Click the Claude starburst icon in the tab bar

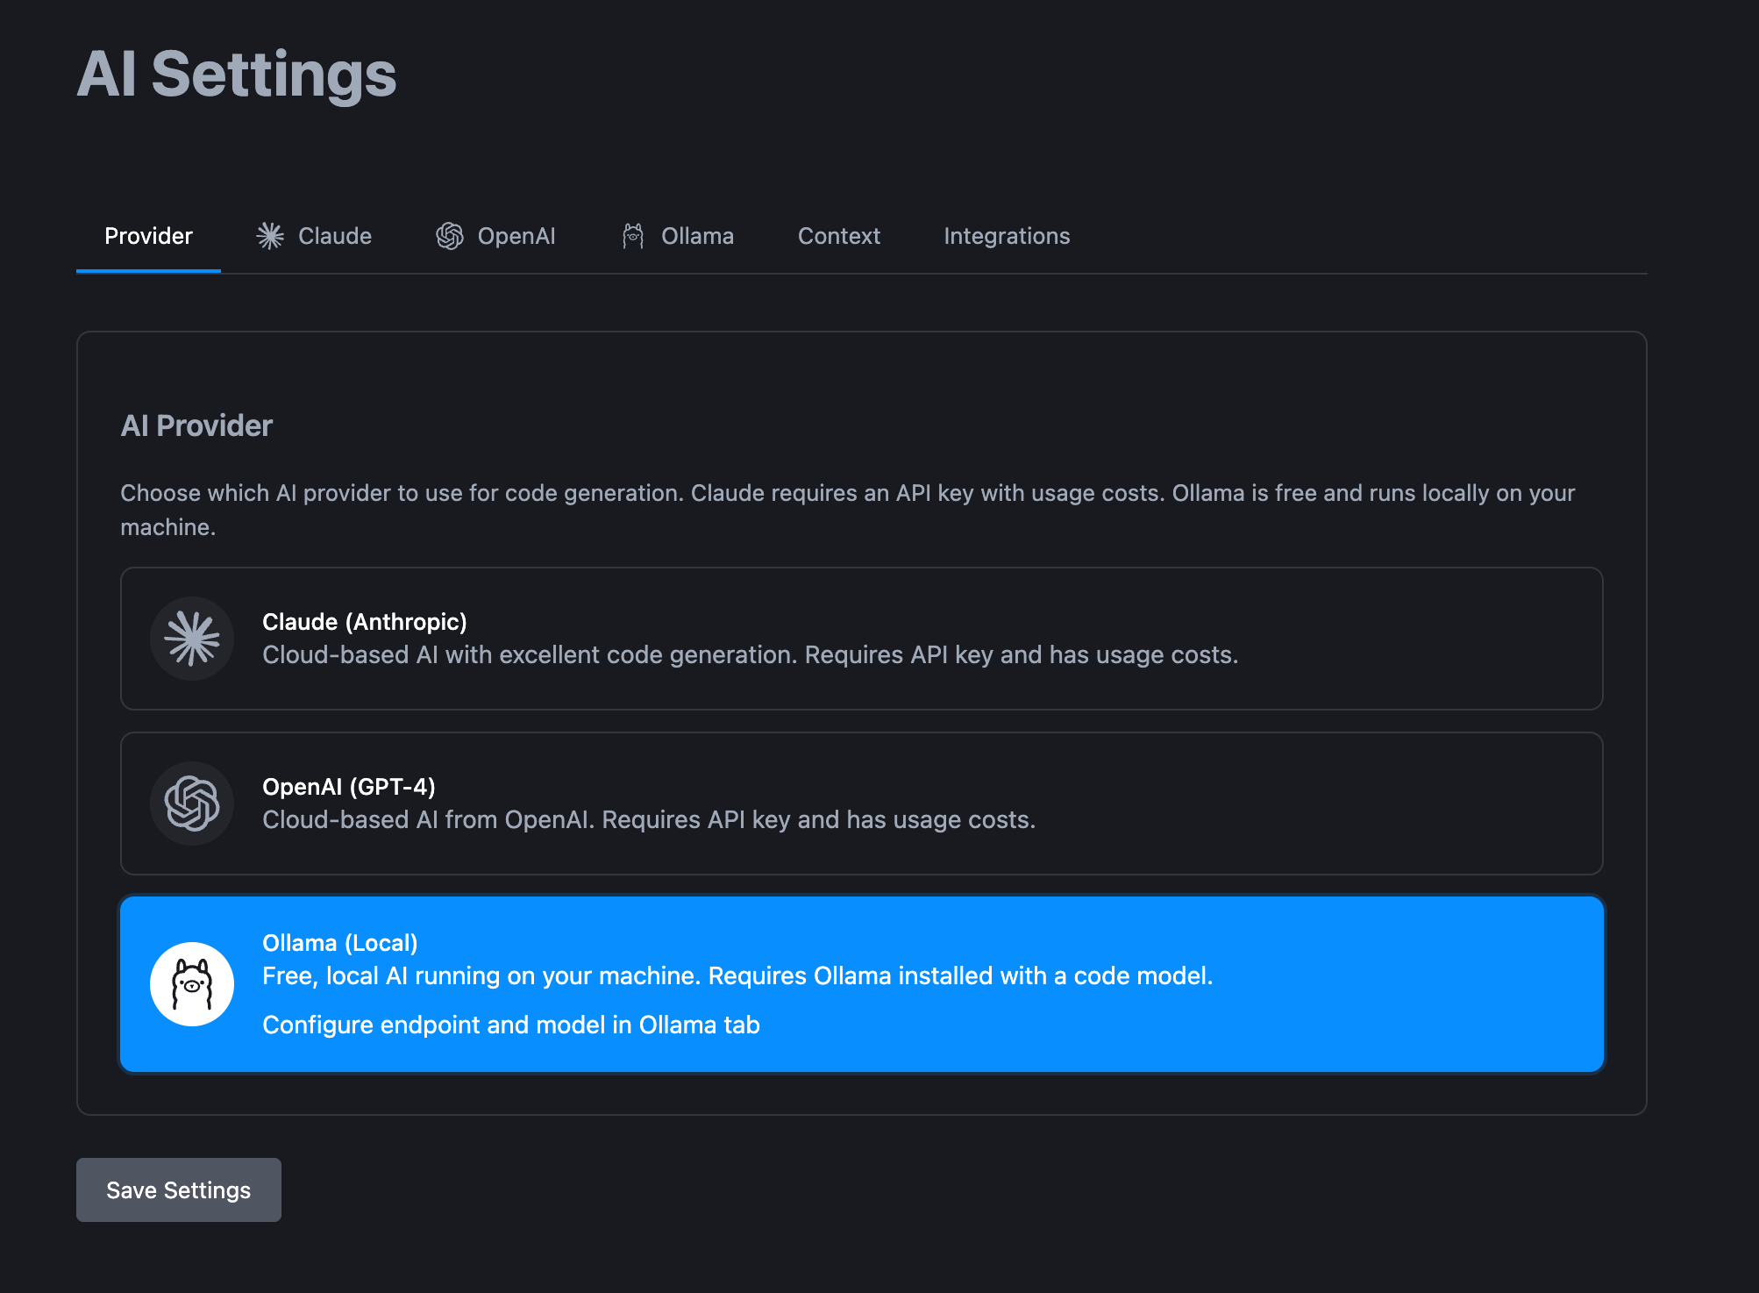(270, 236)
